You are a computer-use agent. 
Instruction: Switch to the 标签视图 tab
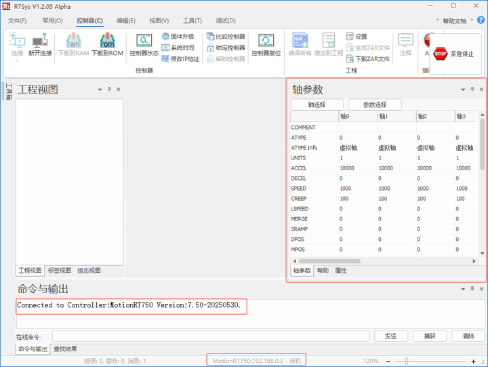pyautogui.click(x=60, y=271)
